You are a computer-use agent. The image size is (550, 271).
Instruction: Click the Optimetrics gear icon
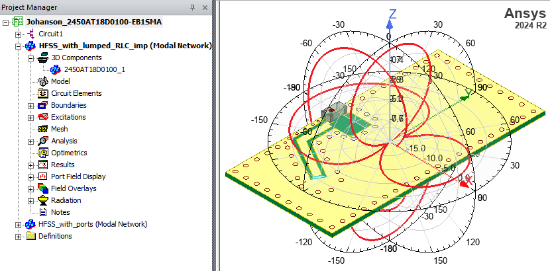(43, 153)
